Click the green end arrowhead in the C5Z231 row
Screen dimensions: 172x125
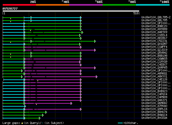[95, 41]
